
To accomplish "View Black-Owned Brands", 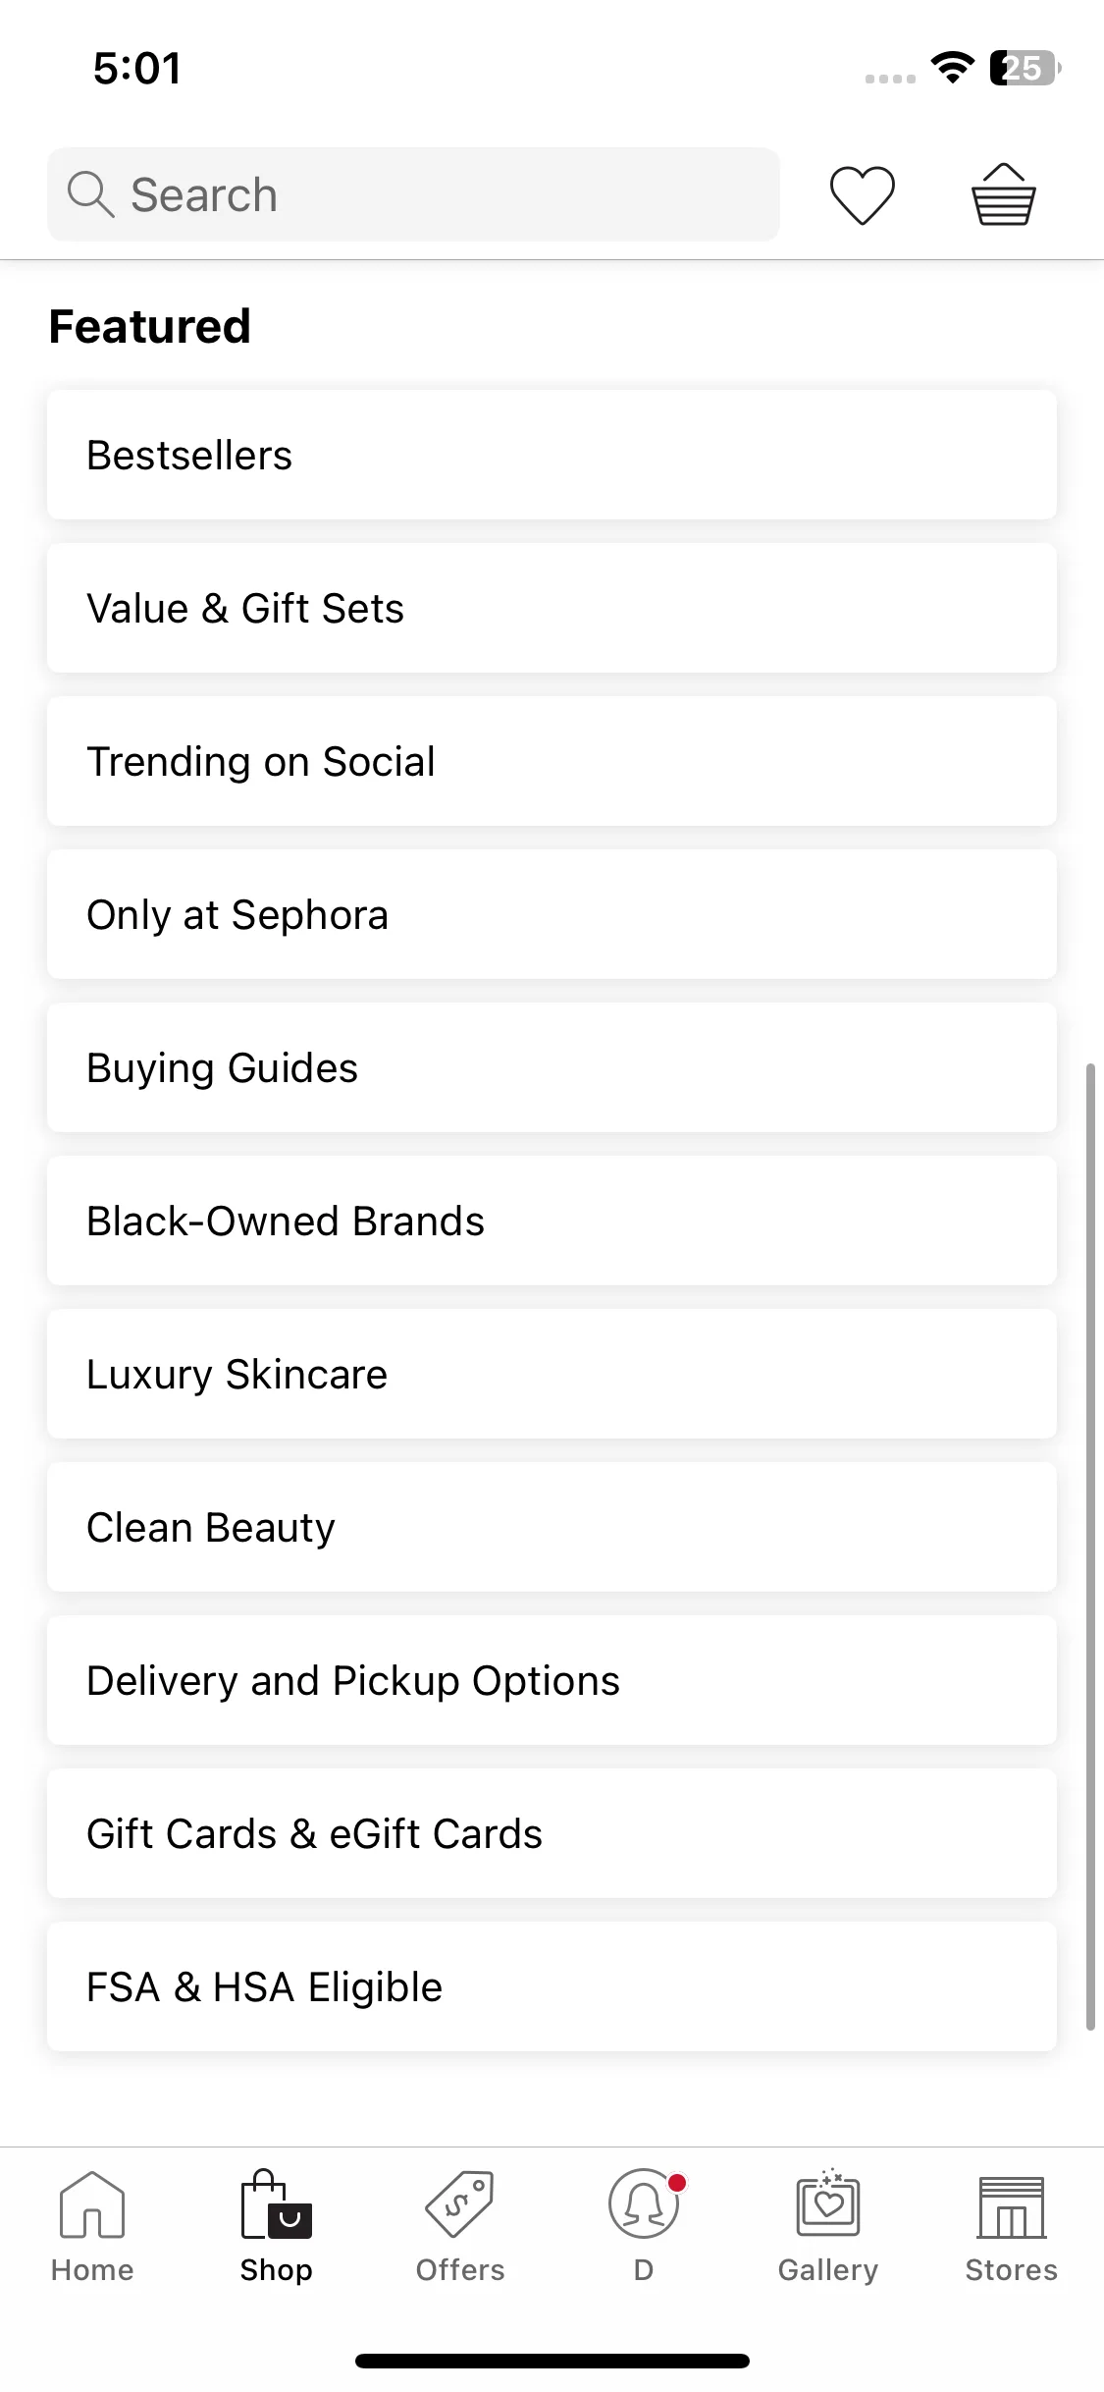I will 552,1221.
